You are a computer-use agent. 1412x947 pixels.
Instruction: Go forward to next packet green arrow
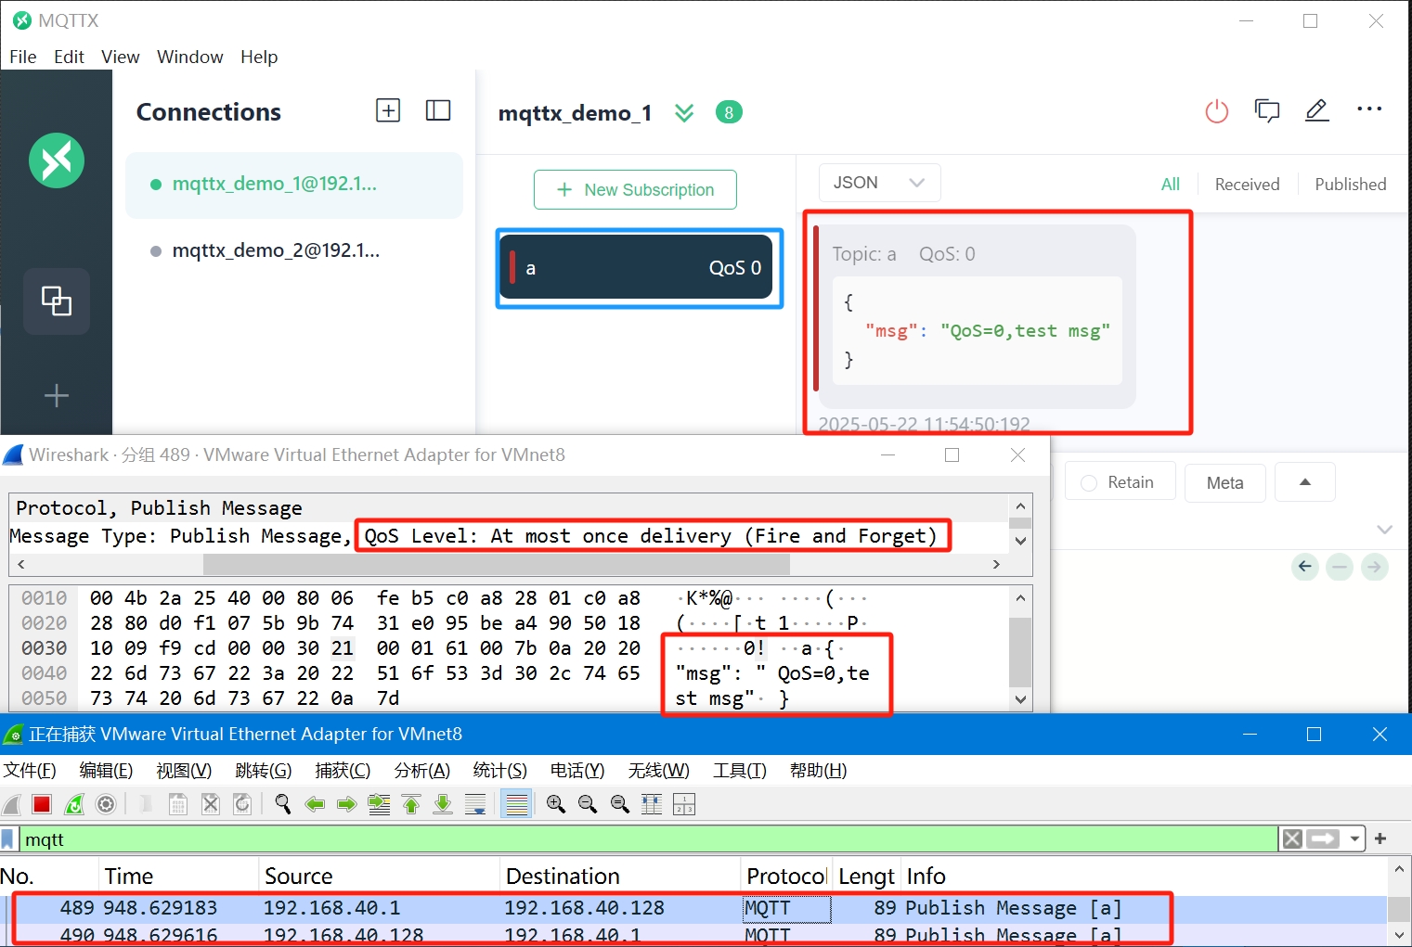[x=346, y=804]
